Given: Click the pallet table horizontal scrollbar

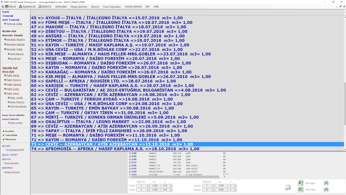Looking at the screenshot, I should [x=177, y=177].
